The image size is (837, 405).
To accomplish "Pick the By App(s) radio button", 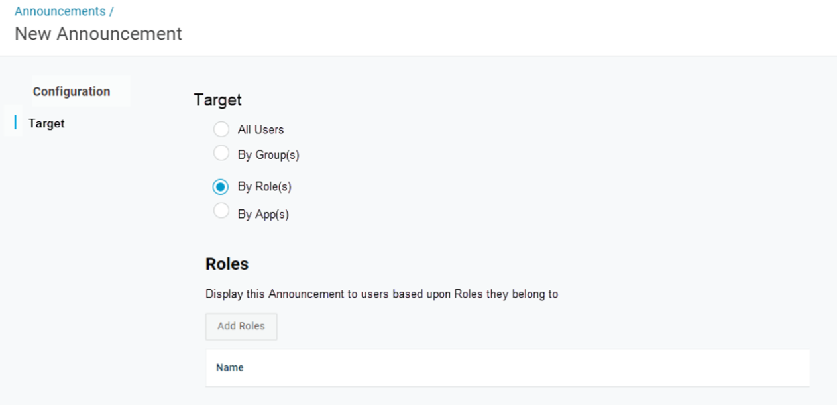I will (x=221, y=211).
